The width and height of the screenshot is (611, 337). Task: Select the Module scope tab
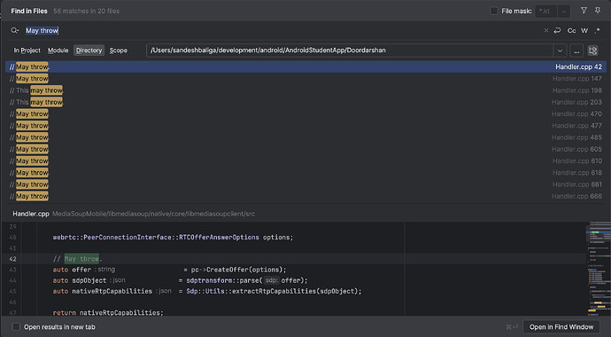58,51
